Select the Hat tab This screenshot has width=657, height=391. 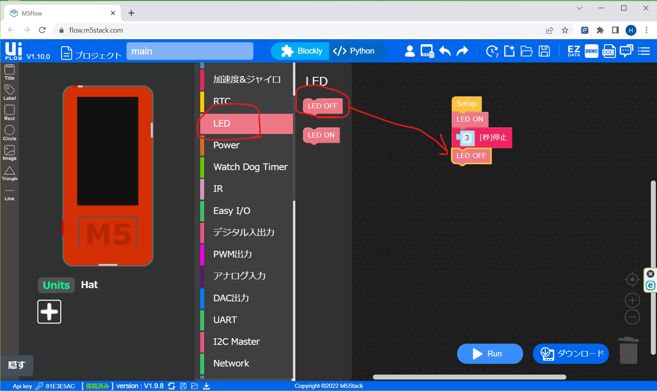point(89,285)
